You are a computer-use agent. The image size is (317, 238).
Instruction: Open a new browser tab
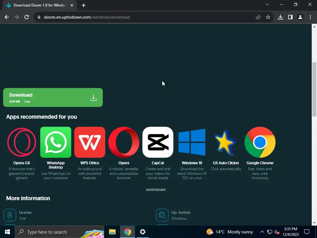click(x=84, y=5)
